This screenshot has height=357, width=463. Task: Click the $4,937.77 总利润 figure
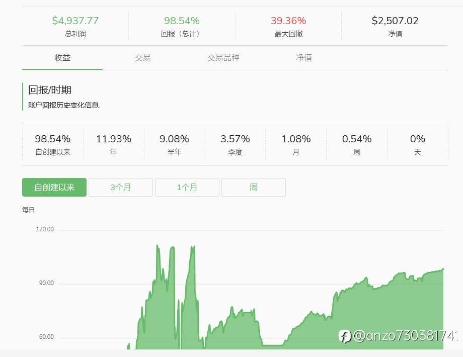(x=75, y=21)
